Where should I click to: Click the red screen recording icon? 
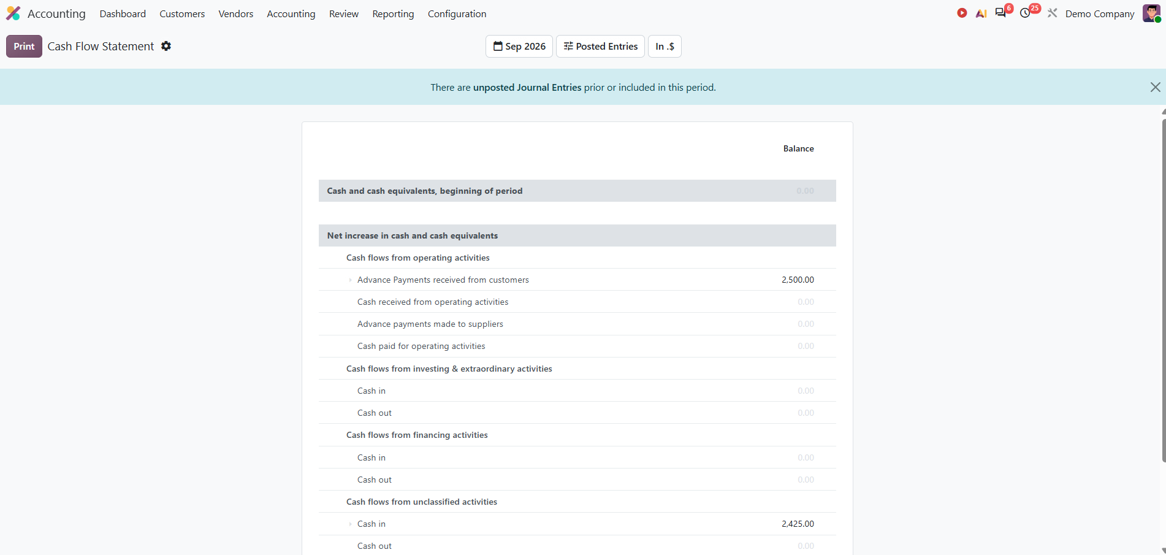(x=962, y=13)
